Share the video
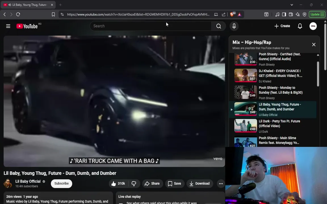Image resolution: width=327 pixels, height=204 pixels. tap(152, 183)
